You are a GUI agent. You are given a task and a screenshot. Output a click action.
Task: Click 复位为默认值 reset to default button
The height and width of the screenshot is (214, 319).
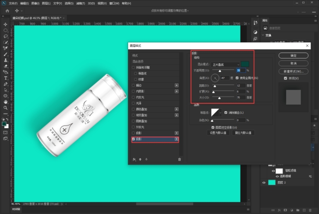pyautogui.click(x=243, y=133)
